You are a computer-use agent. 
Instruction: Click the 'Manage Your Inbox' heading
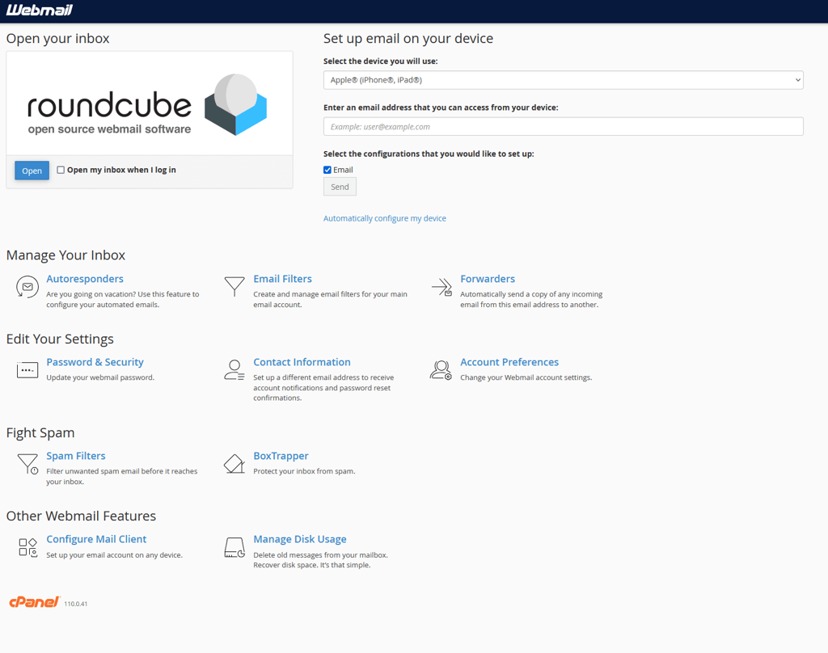point(66,255)
